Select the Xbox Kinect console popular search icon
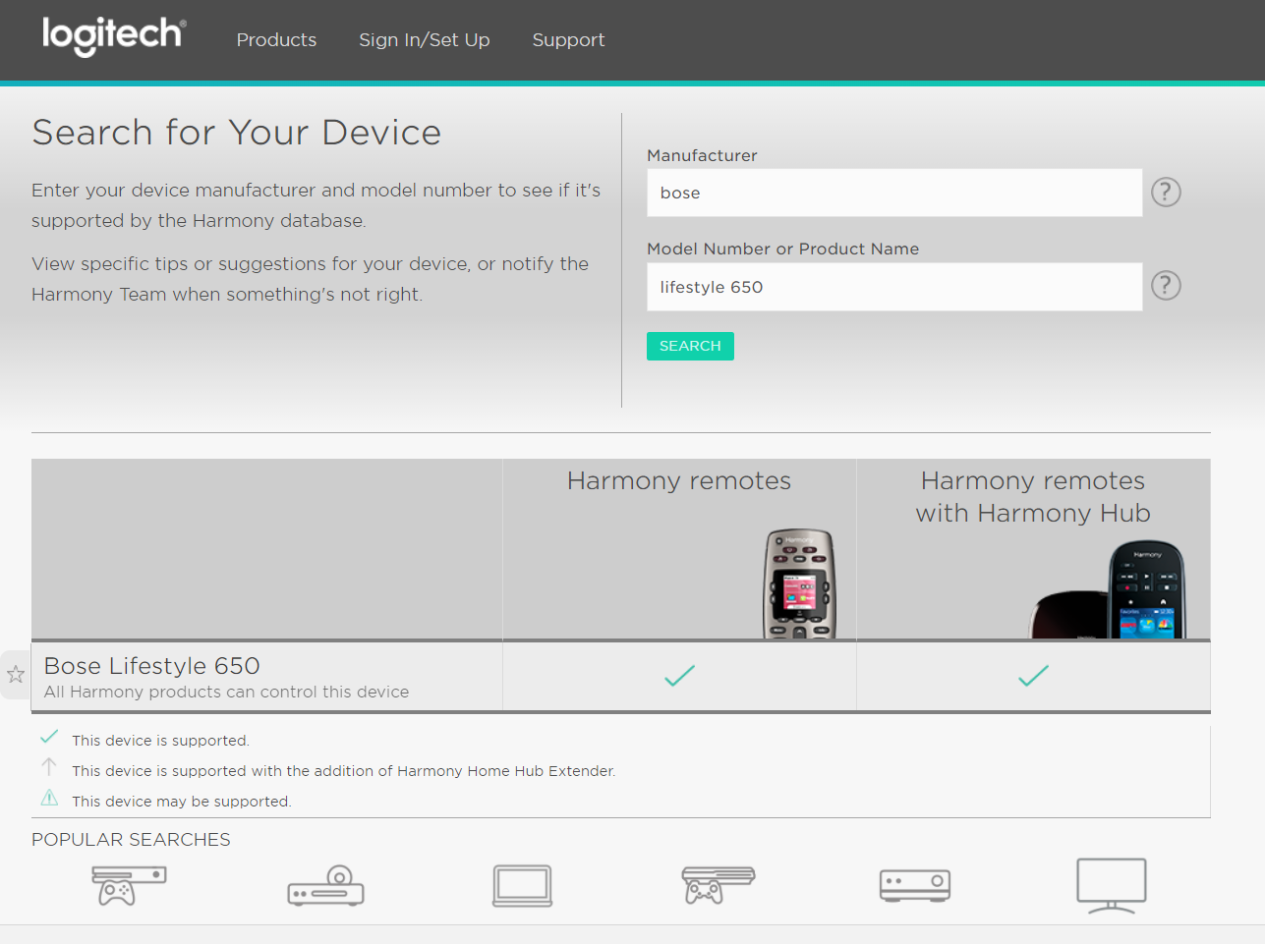This screenshot has height=944, width=1265. click(x=129, y=885)
